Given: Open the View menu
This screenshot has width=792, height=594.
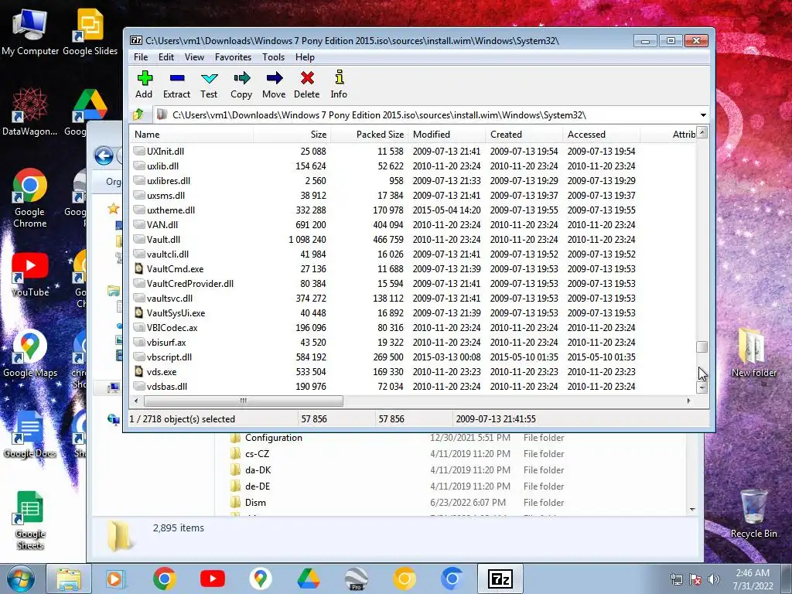Looking at the screenshot, I should pos(194,57).
